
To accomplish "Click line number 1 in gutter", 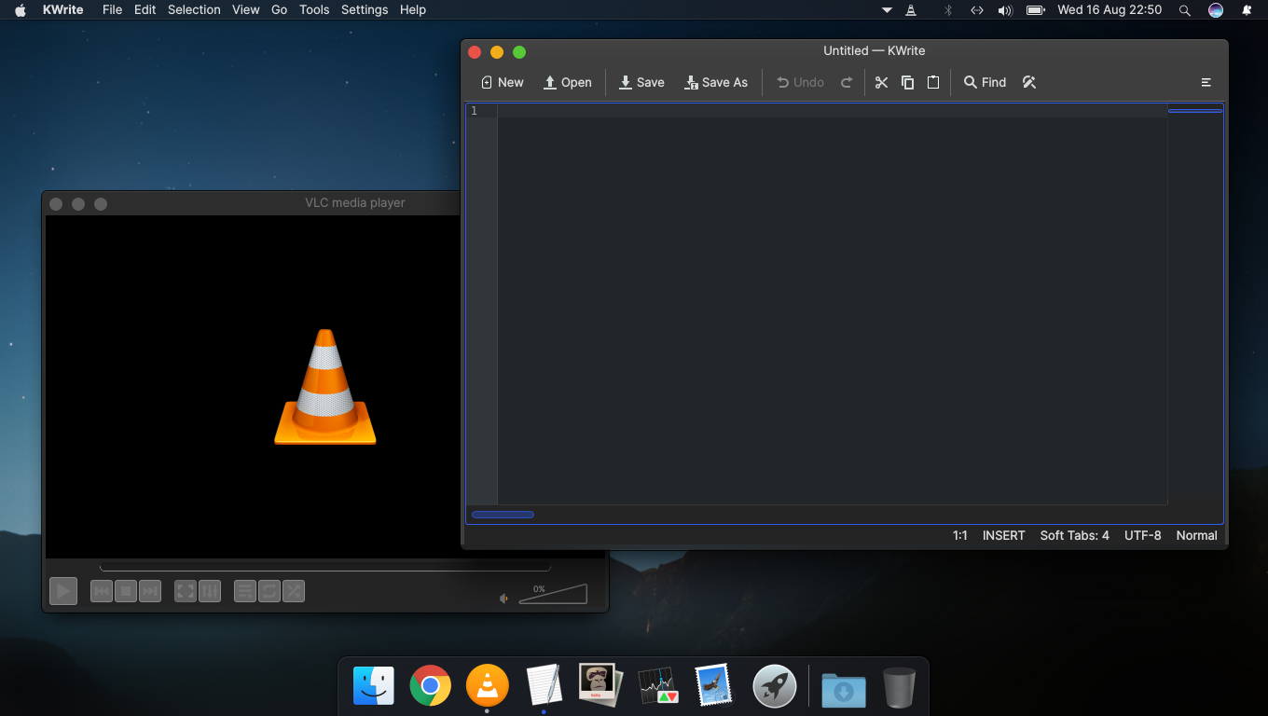I will [474, 111].
